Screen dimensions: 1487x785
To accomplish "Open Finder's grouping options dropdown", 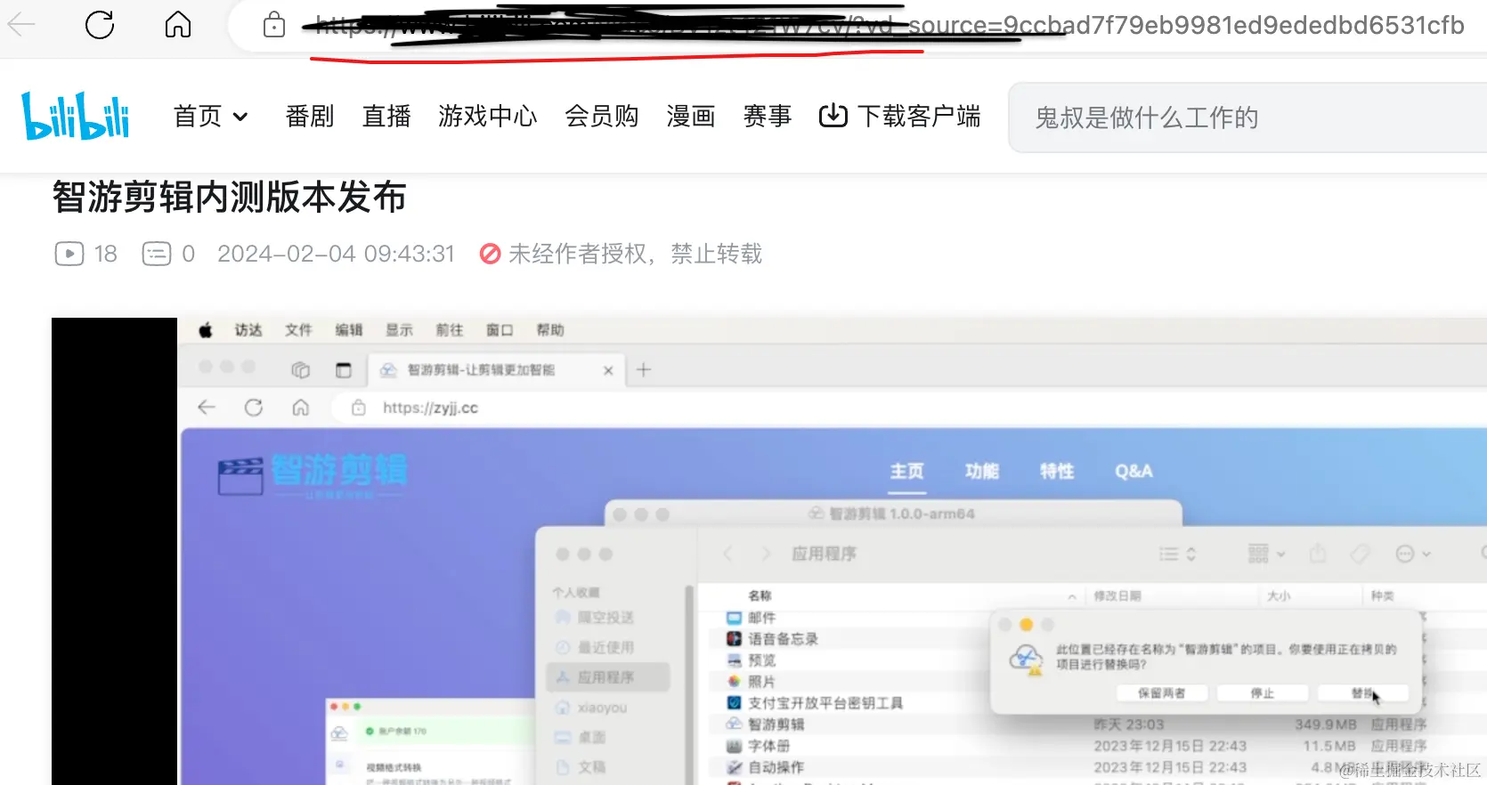I will [x=1267, y=554].
